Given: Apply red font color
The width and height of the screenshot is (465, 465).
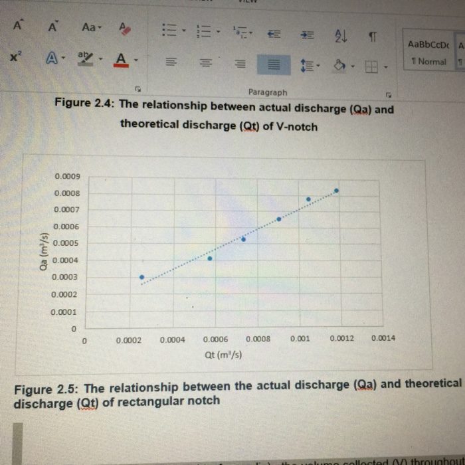Looking at the screenshot, I should coord(121,60).
